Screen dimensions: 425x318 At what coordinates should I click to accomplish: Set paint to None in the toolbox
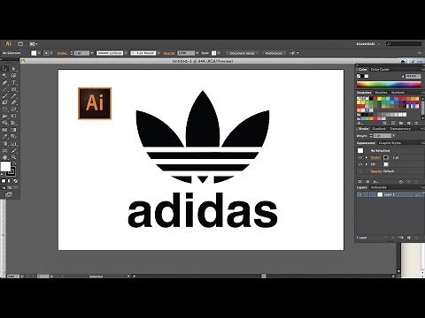pyautogui.click(x=15, y=181)
